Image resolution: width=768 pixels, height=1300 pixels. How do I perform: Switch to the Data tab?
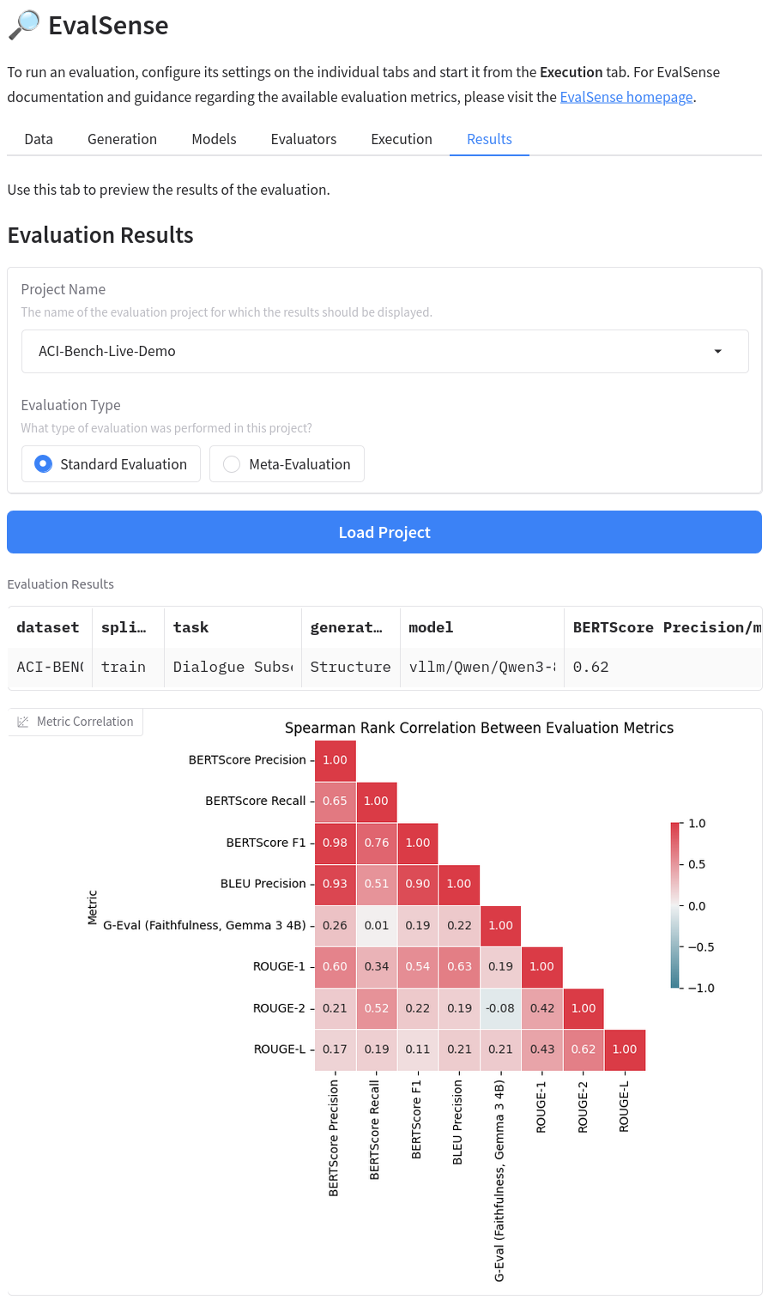(39, 139)
